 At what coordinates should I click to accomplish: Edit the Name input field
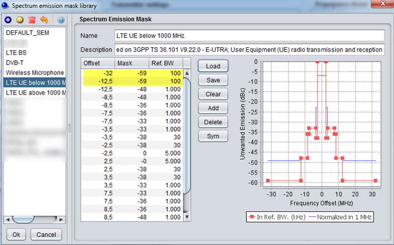[x=249, y=36]
